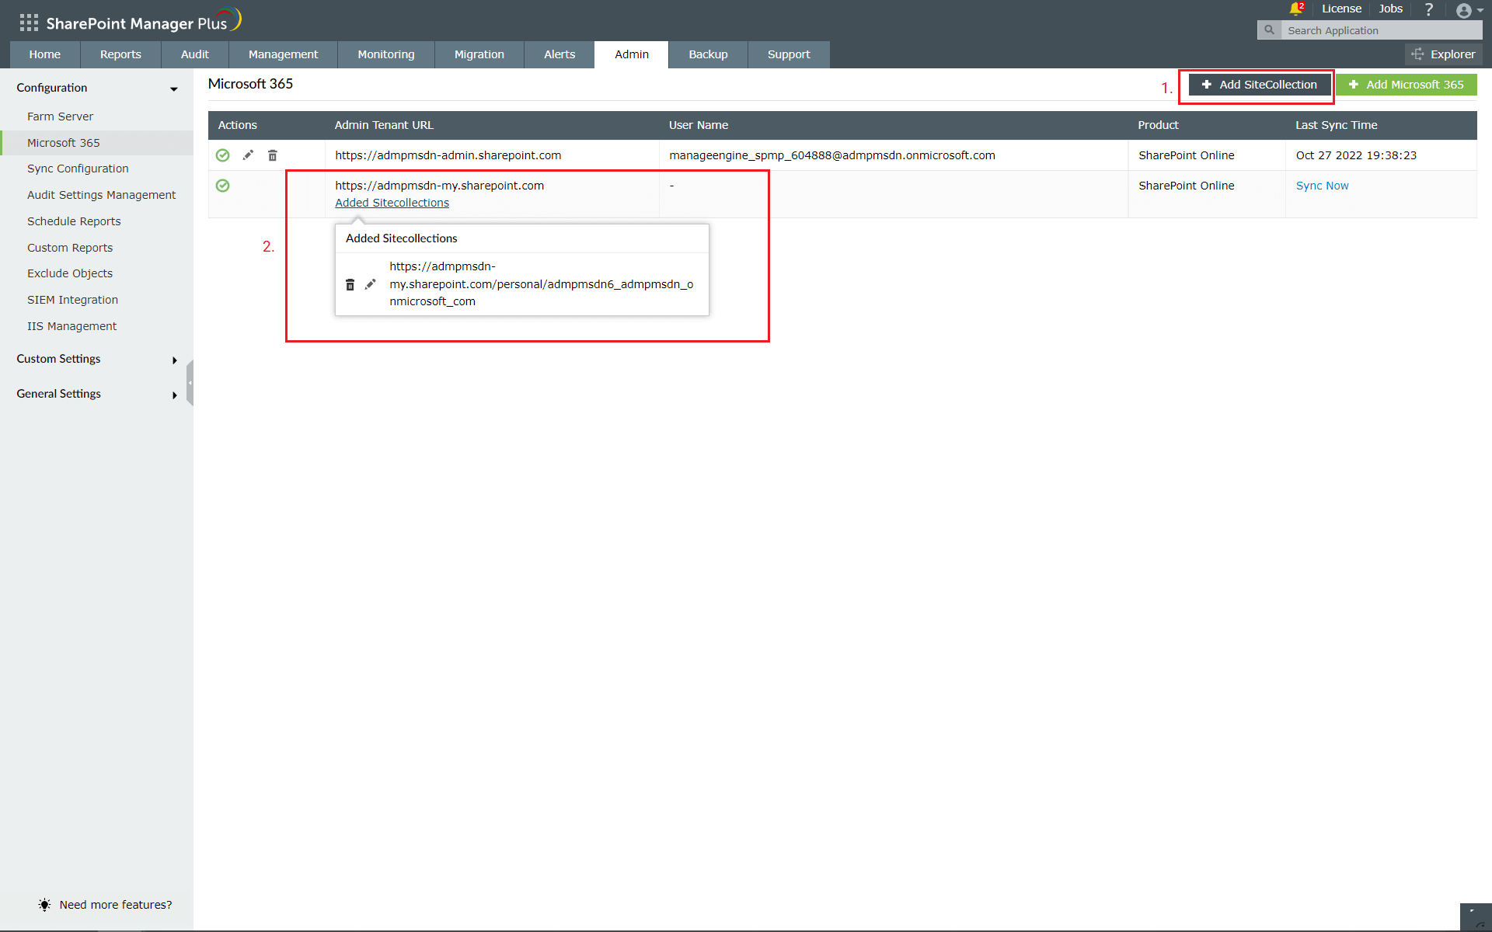Screen dimensions: 1492x932
Task: Click the Add Microsoft 365 button
Action: [1406, 85]
